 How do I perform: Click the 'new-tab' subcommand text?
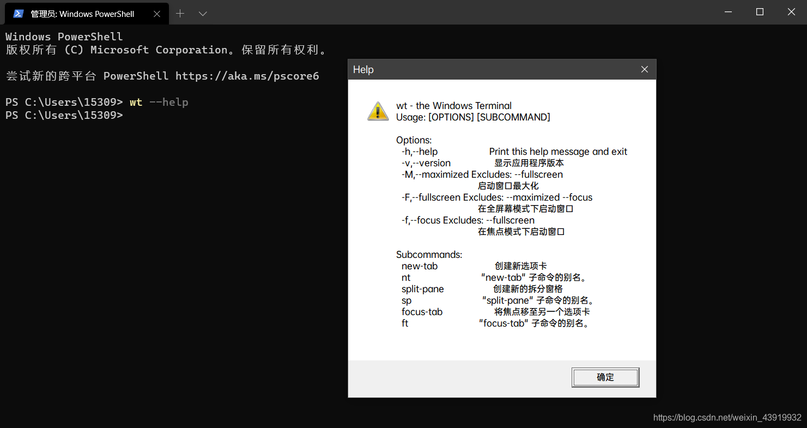(x=420, y=266)
